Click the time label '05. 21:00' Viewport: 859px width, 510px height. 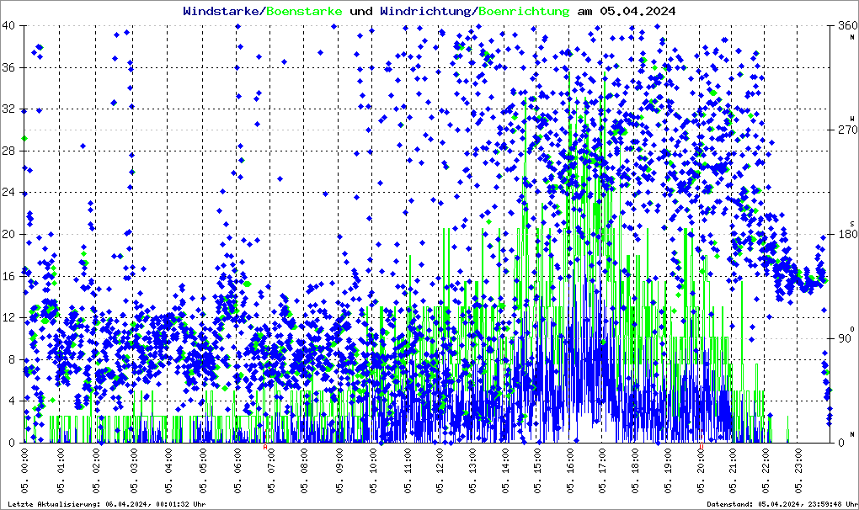click(733, 471)
